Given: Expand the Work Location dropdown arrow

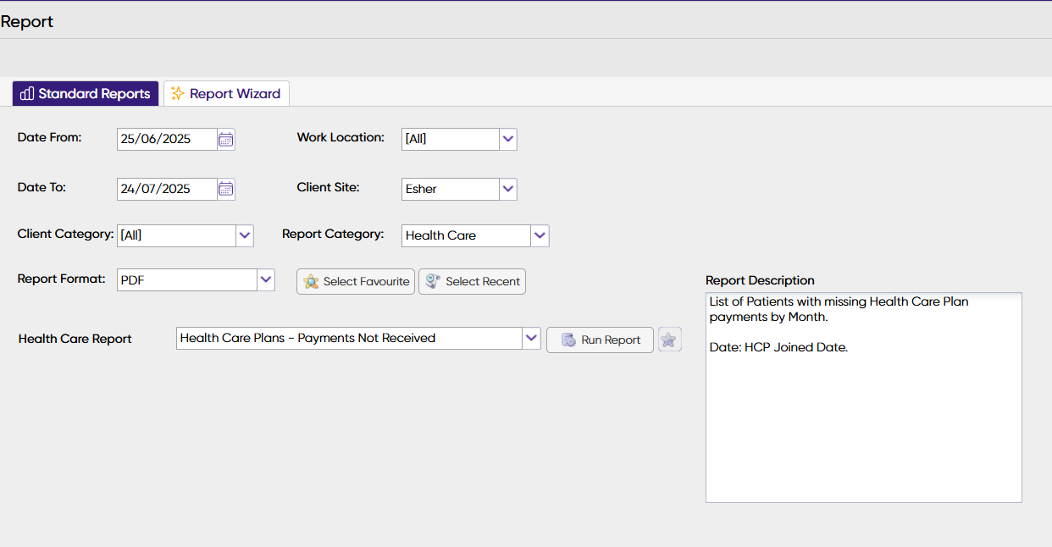Looking at the screenshot, I should tap(507, 139).
